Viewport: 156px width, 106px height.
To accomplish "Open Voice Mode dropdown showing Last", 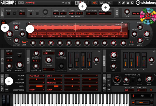I will point(92,14).
